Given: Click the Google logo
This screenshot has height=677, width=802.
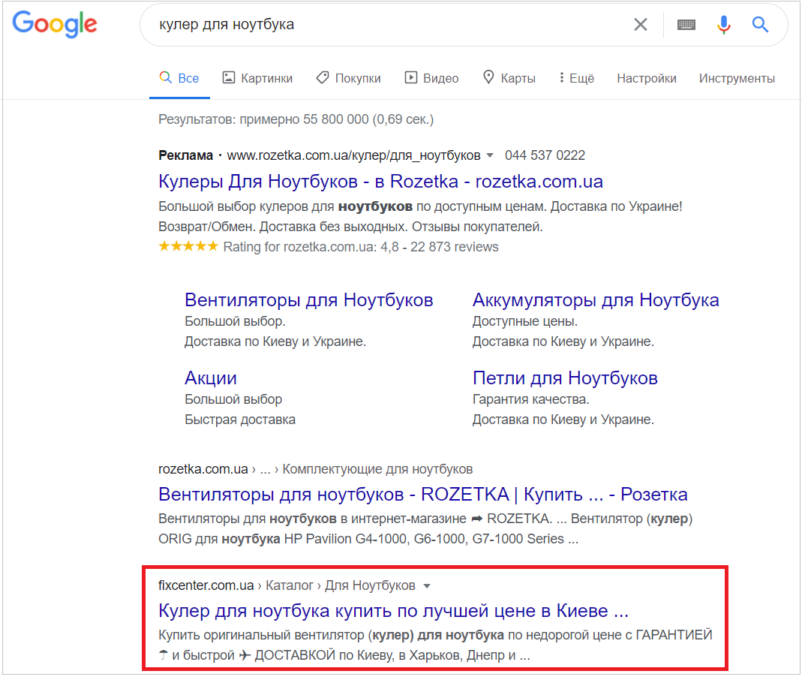Looking at the screenshot, I should click(x=55, y=25).
